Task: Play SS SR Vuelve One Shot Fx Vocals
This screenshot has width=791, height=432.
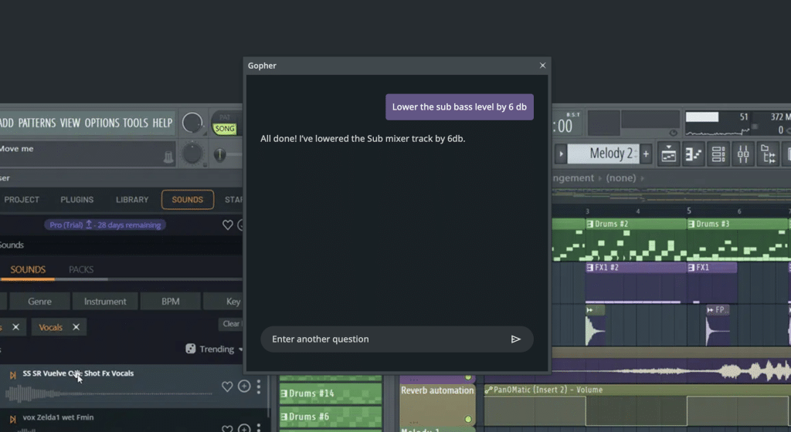Action: pyautogui.click(x=12, y=375)
